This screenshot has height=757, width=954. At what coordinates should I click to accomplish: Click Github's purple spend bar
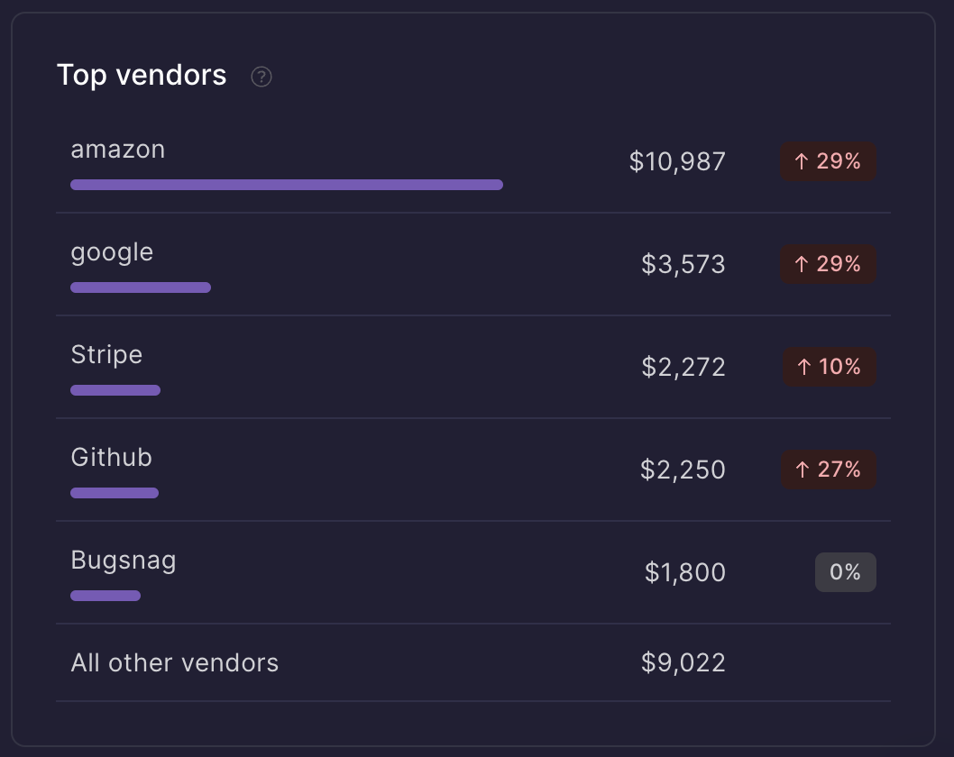115,493
